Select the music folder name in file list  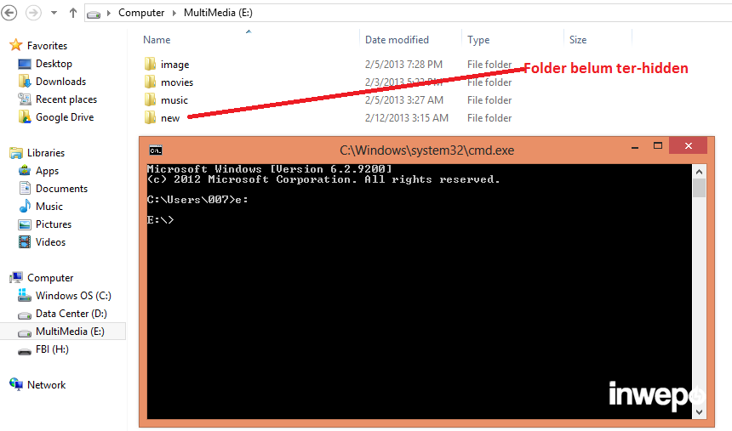click(x=174, y=100)
